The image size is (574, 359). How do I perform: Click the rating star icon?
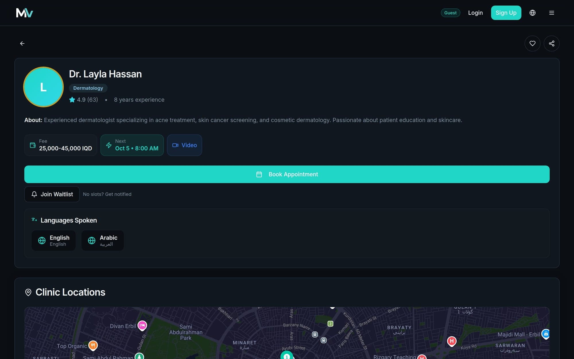72,100
